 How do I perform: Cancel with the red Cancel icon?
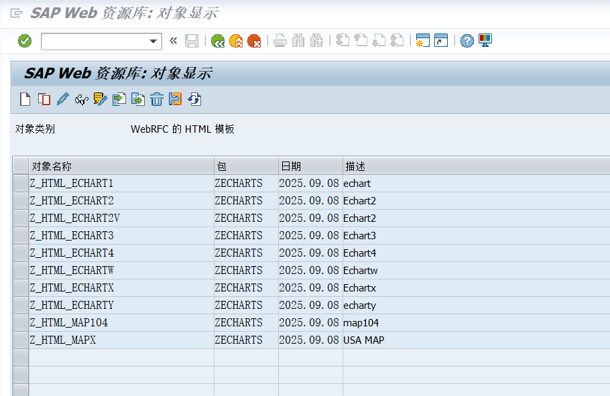[x=254, y=41]
